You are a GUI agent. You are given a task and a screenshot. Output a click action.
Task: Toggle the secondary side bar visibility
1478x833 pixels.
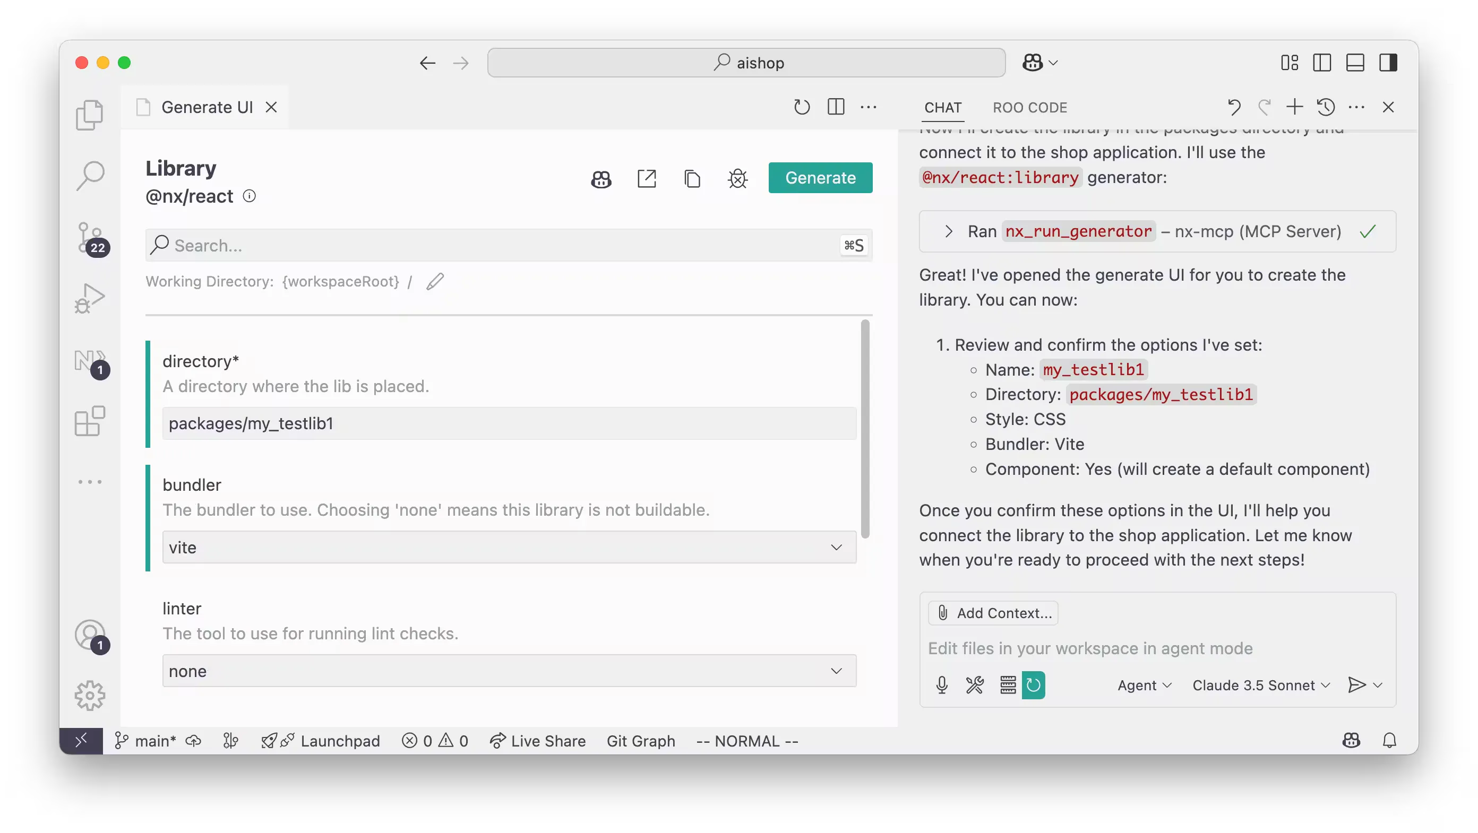[1388, 63]
